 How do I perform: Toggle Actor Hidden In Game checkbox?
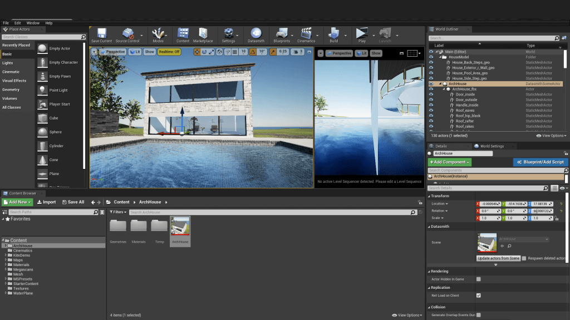[x=478, y=279]
